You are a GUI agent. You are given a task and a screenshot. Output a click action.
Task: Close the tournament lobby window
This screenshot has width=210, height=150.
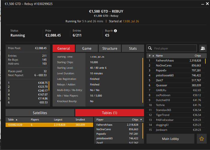[x=207, y=4]
